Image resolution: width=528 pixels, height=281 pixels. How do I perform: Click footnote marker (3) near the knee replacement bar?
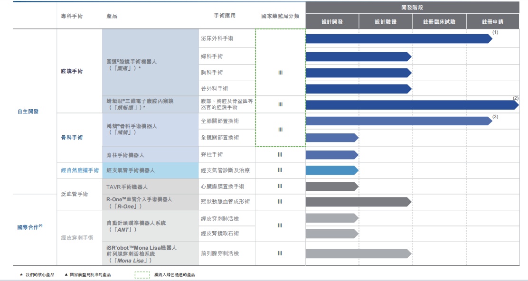[x=495, y=116]
